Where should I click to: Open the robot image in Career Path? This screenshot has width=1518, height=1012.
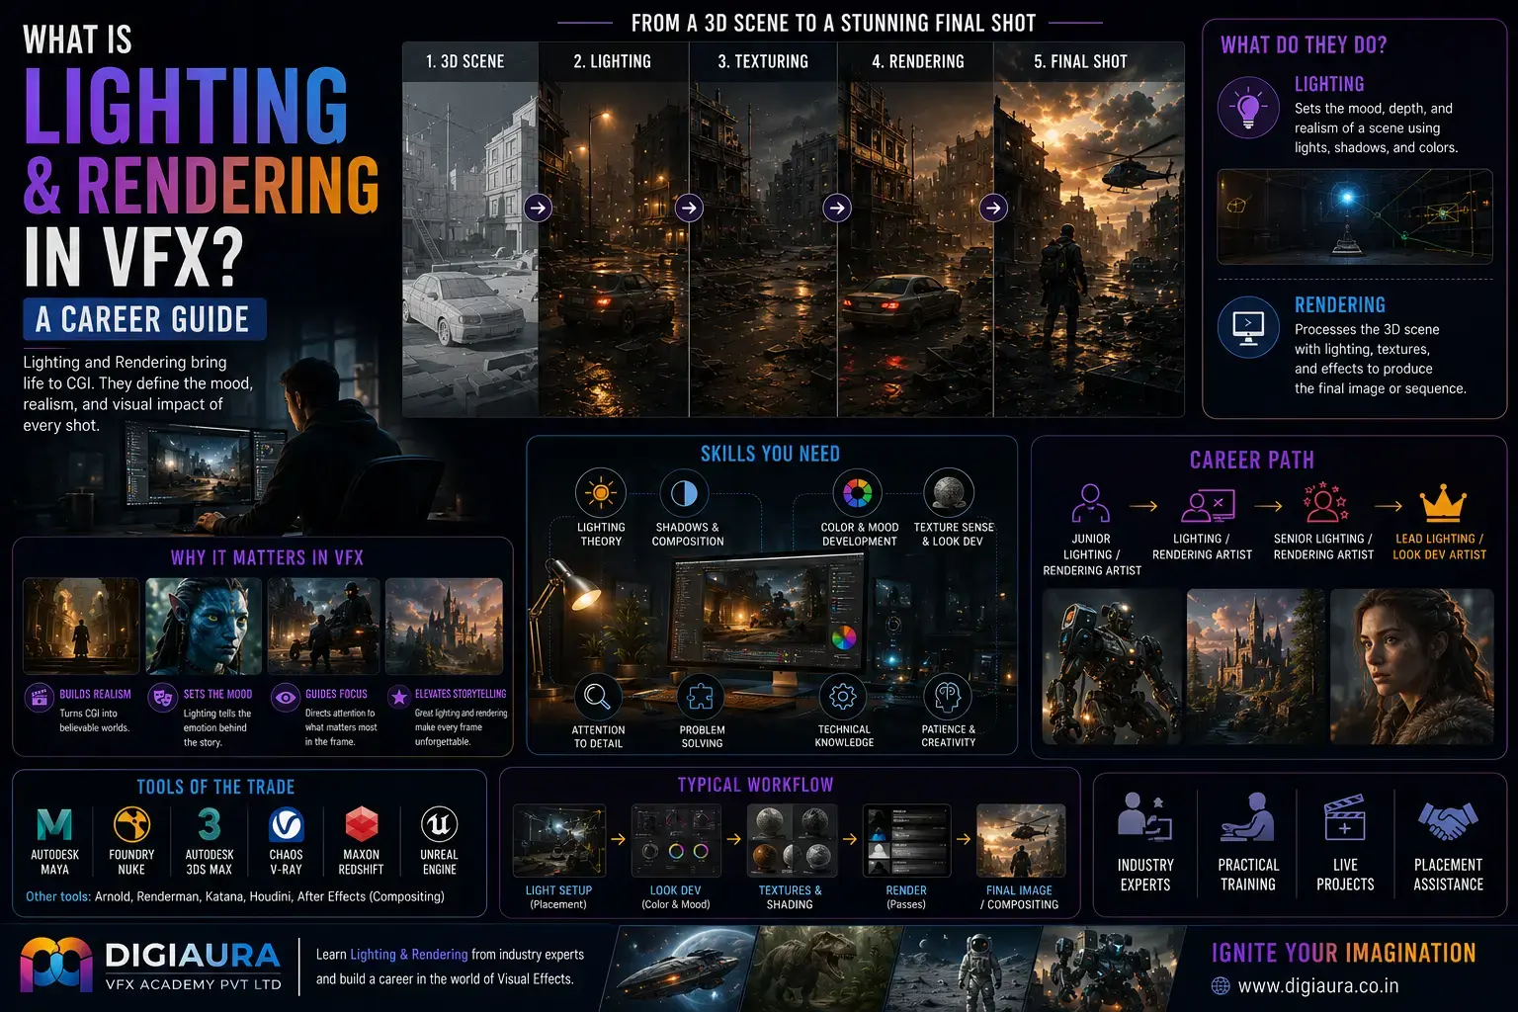(1112, 667)
